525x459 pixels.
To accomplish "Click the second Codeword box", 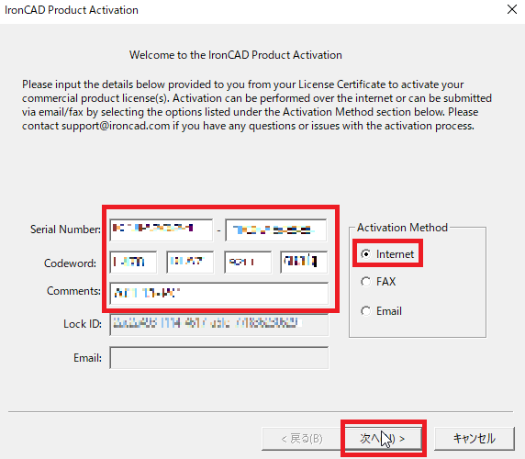I will coord(190,263).
